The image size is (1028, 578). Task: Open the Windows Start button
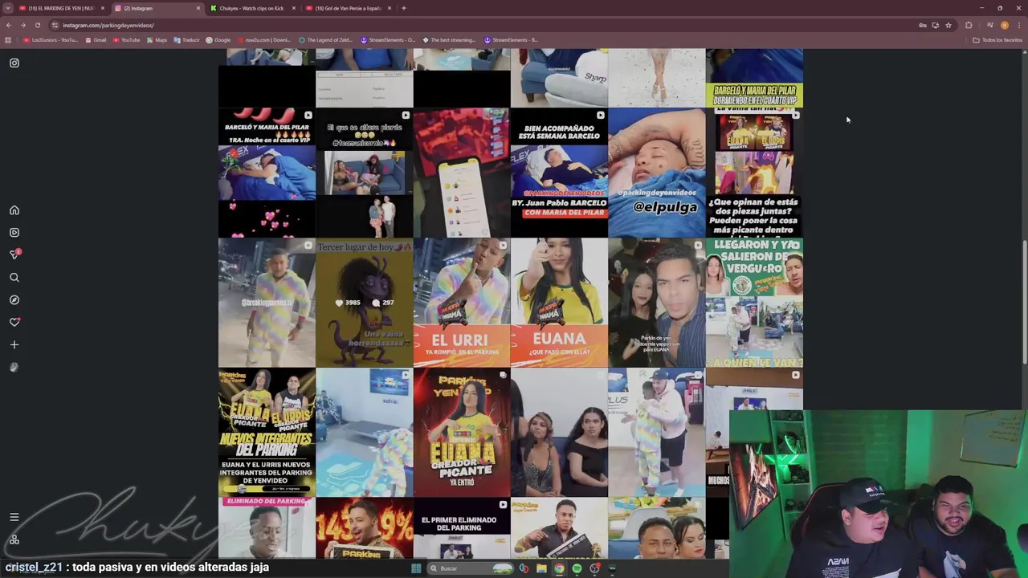(416, 568)
